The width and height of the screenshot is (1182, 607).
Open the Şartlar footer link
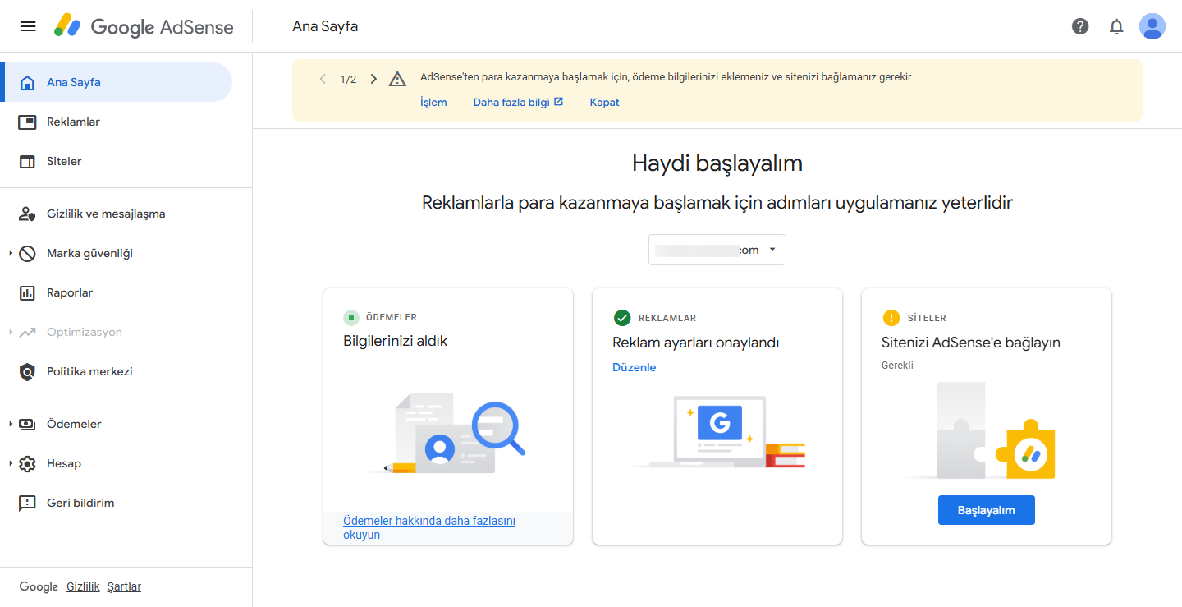tap(124, 586)
